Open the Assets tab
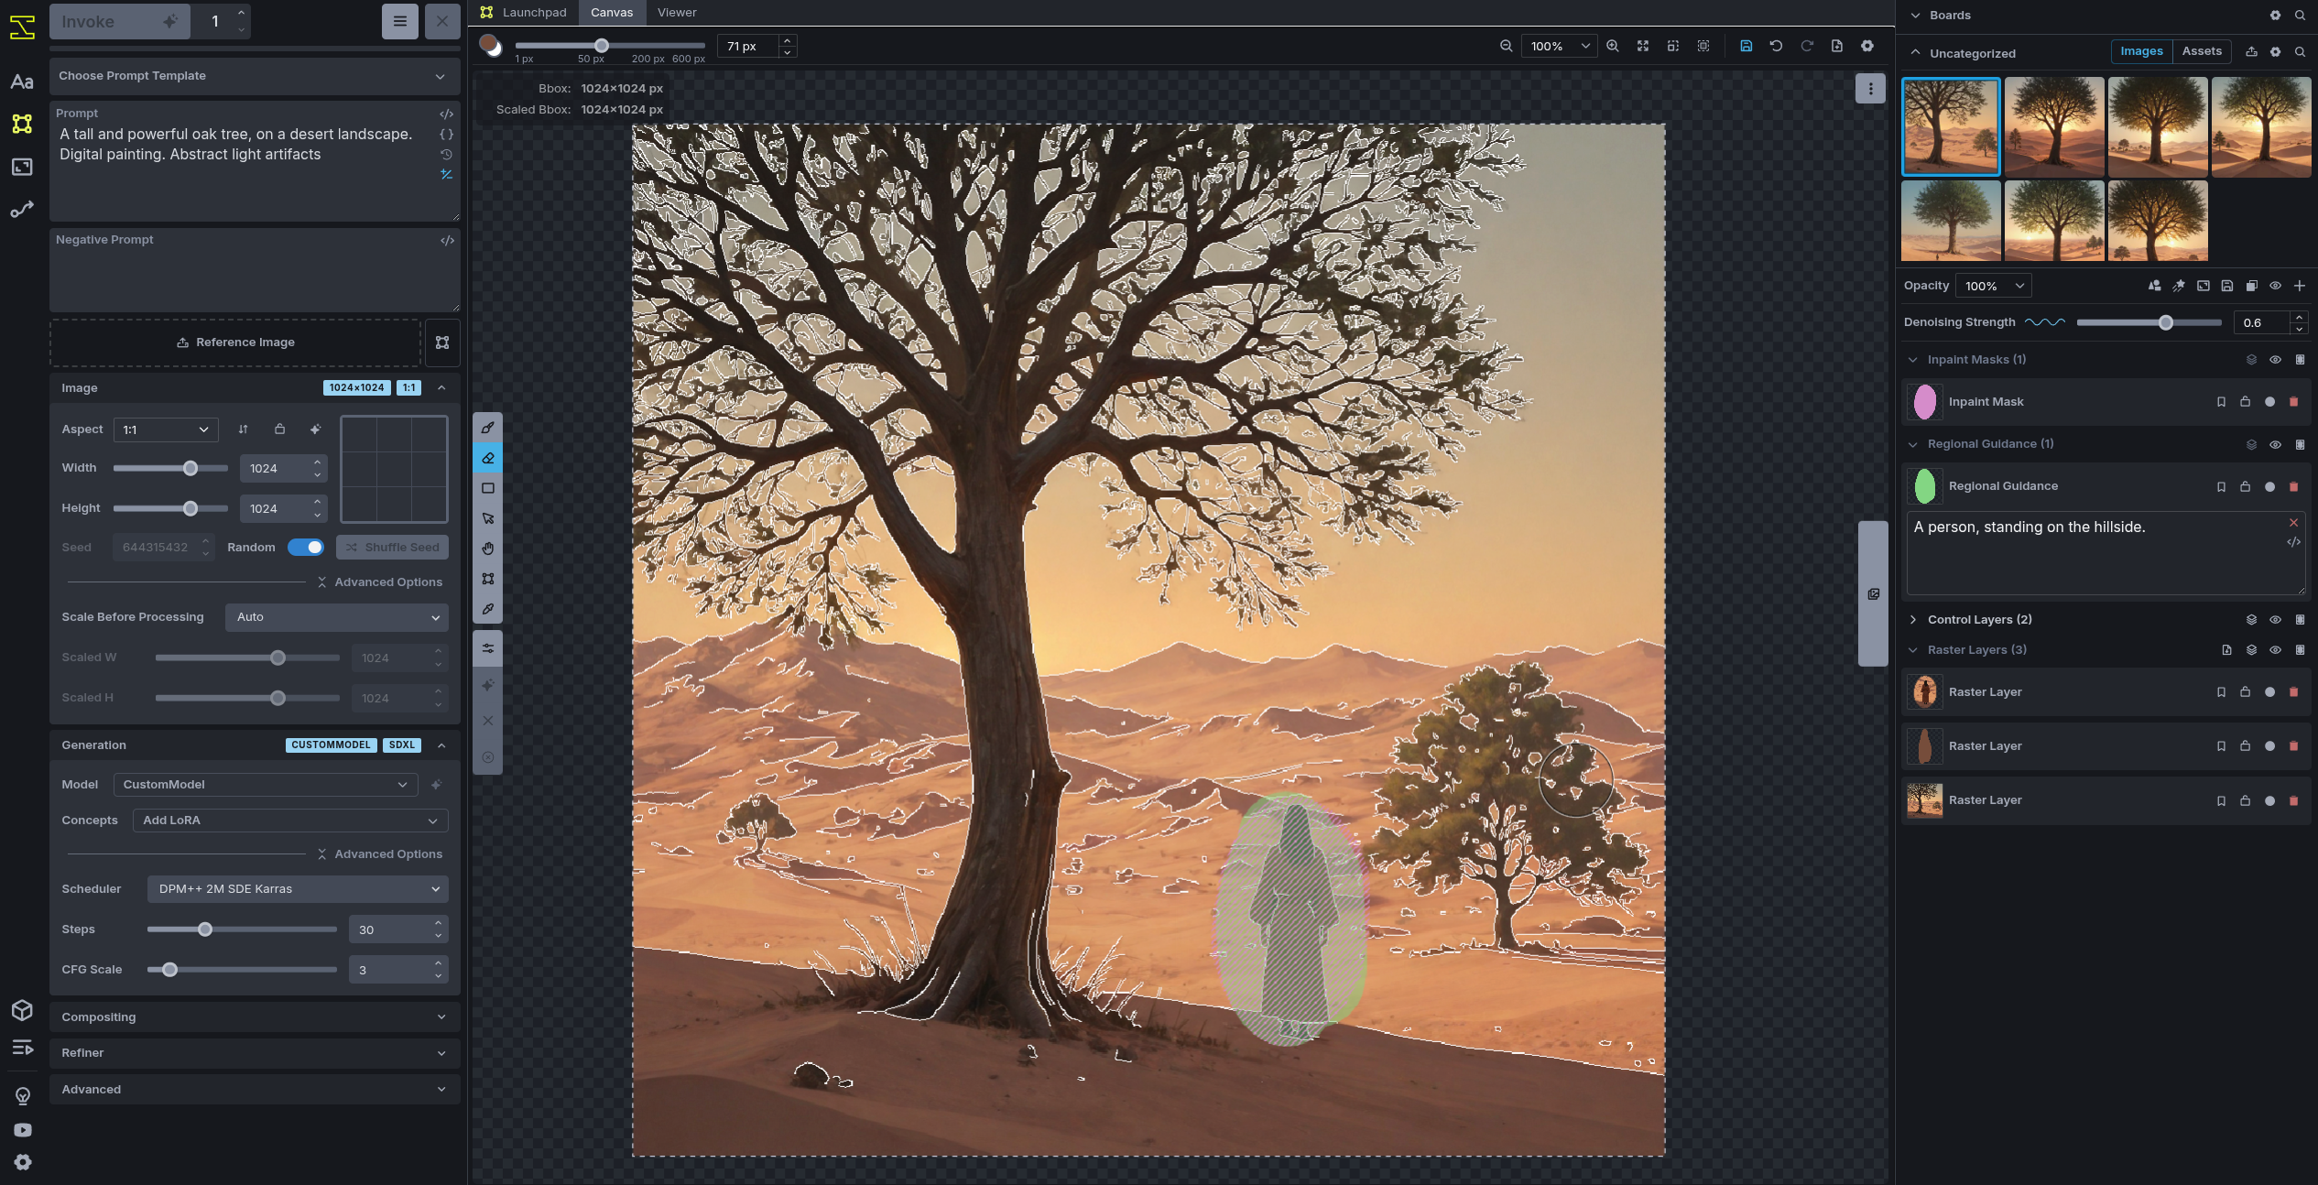Viewport: 2318px width, 1185px height. [x=2201, y=51]
